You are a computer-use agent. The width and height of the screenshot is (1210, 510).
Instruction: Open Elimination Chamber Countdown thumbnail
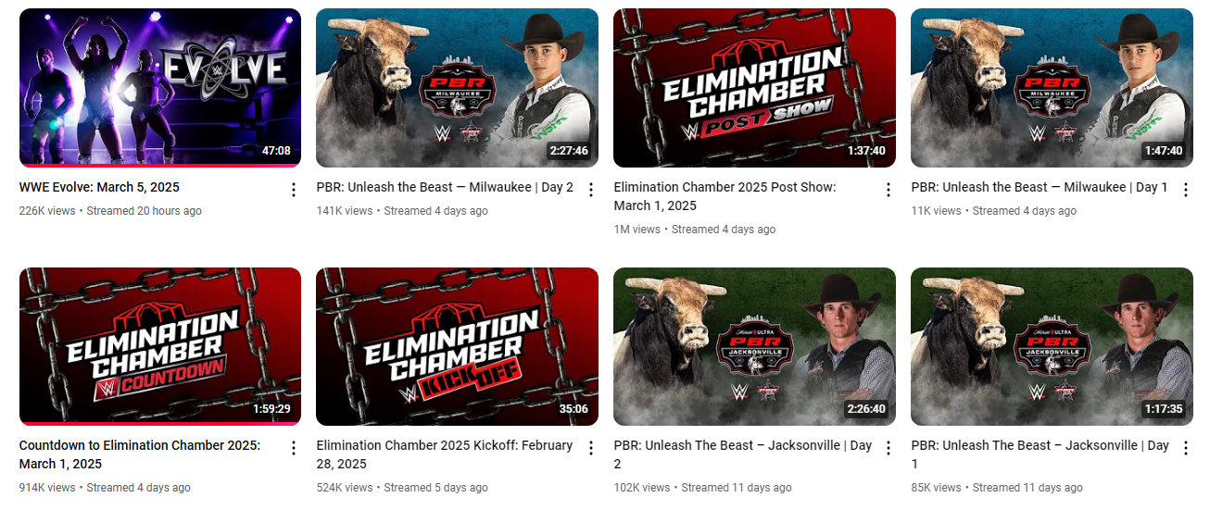160,346
